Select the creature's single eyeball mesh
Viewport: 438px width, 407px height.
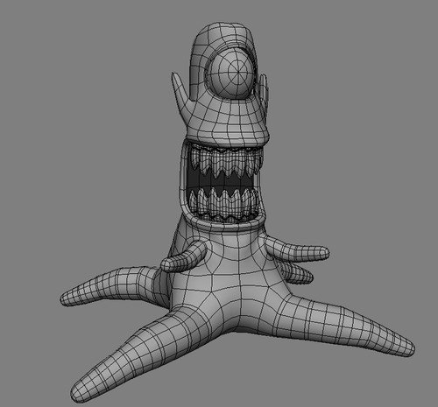pos(230,74)
